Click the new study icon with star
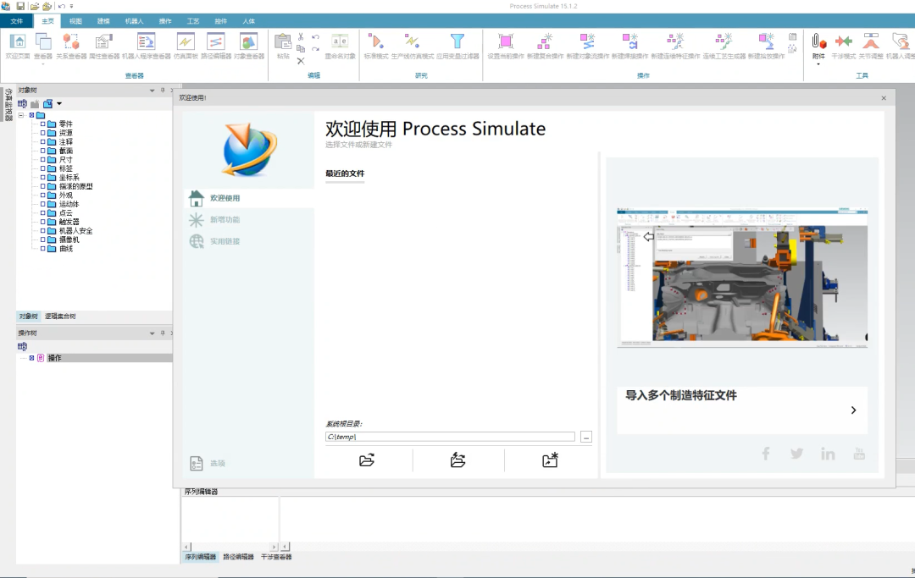 tap(550, 460)
